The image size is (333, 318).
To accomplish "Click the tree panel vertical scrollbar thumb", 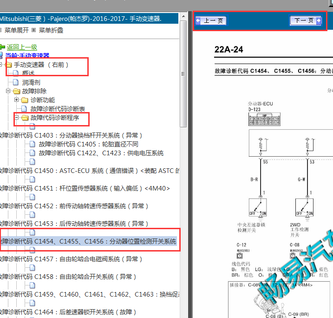I will 183,74.
